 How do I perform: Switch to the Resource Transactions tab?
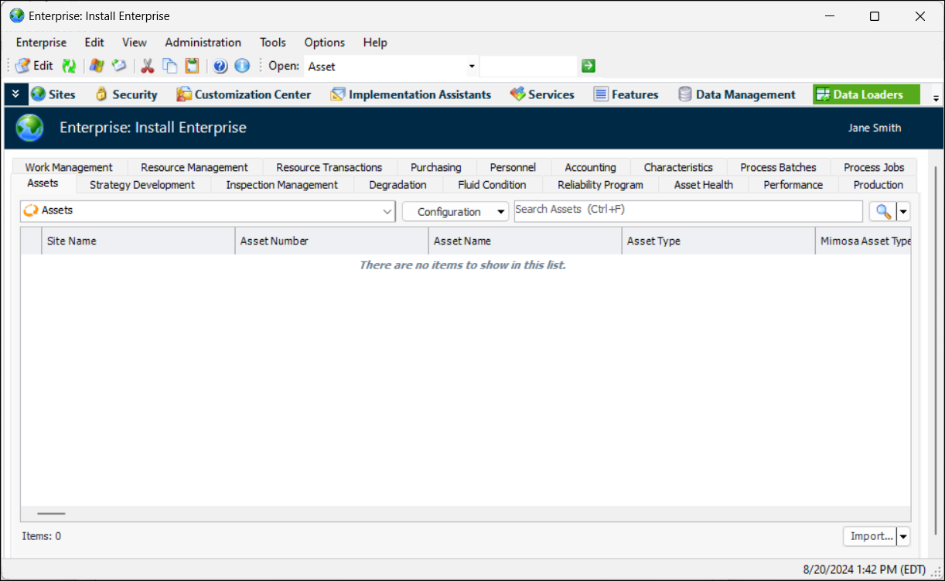329,167
